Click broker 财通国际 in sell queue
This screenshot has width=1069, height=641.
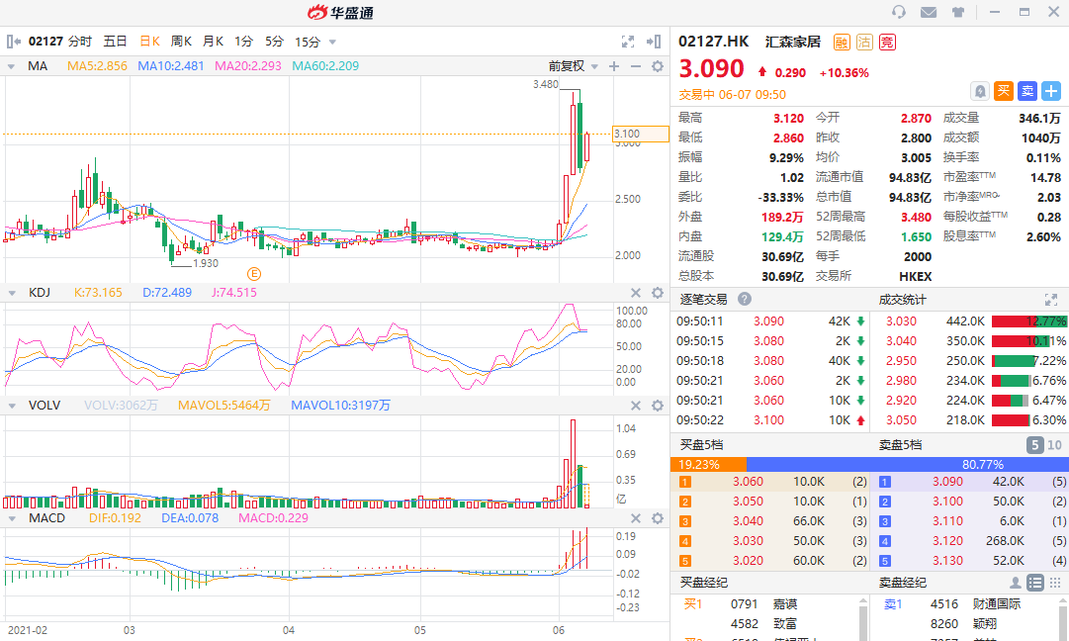tap(997, 604)
